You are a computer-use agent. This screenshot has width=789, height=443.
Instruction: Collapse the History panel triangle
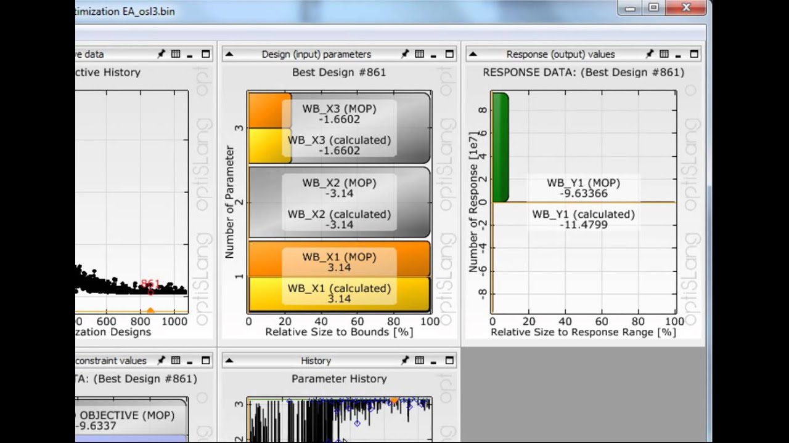229,361
